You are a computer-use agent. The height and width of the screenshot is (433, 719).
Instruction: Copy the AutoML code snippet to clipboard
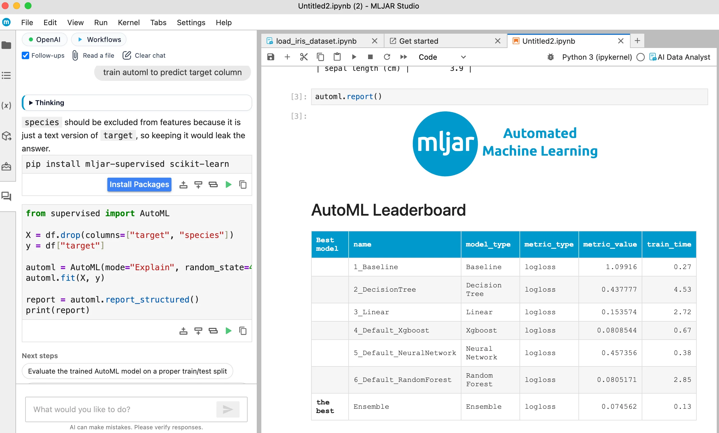click(x=243, y=331)
